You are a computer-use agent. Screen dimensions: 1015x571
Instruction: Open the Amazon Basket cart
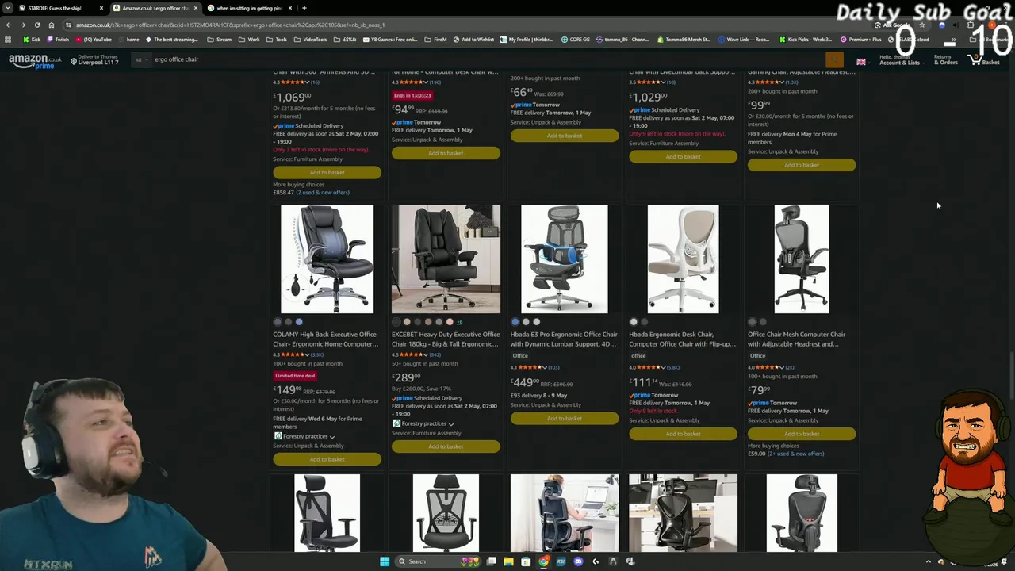pyautogui.click(x=985, y=60)
